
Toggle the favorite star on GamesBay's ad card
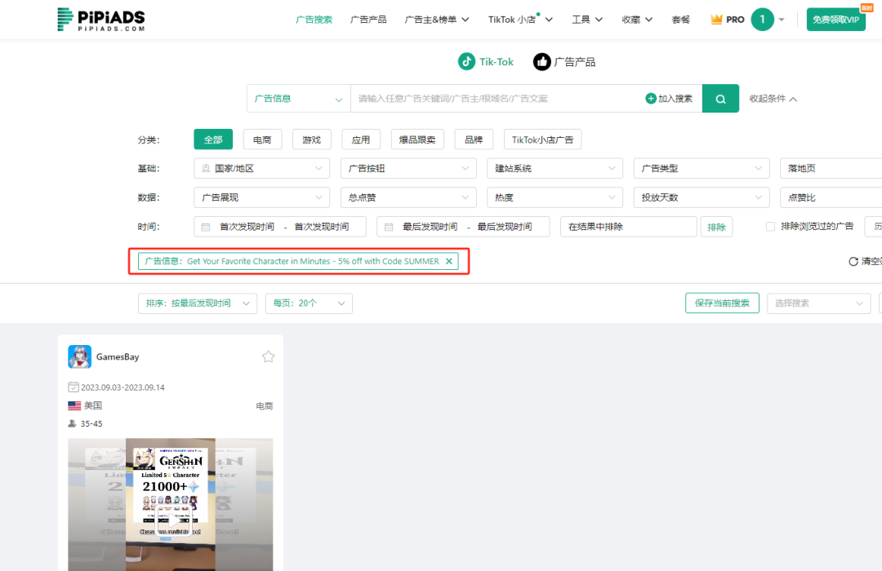pyautogui.click(x=268, y=356)
